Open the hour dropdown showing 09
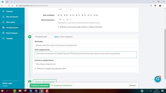 [61, 20]
